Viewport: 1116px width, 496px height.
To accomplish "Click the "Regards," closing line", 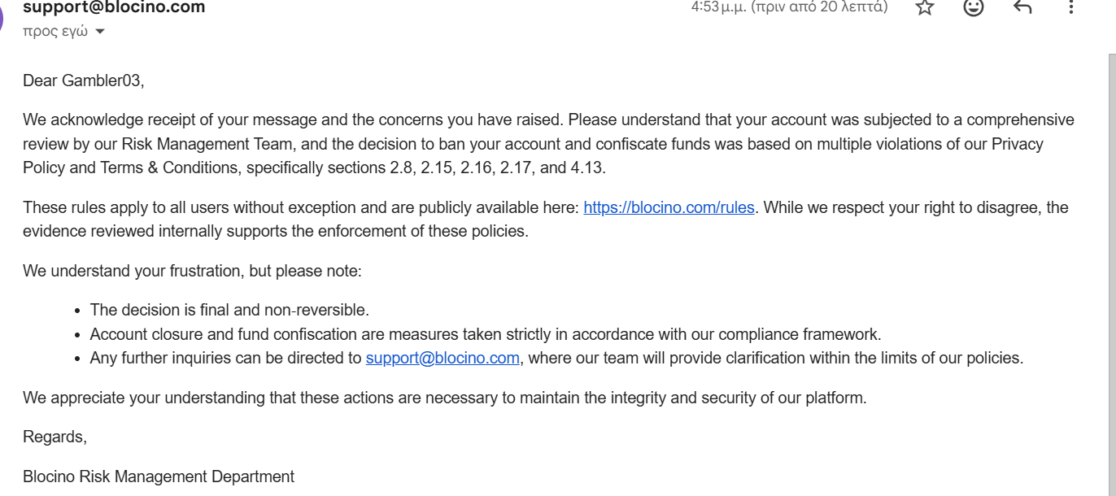I will point(54,437).
